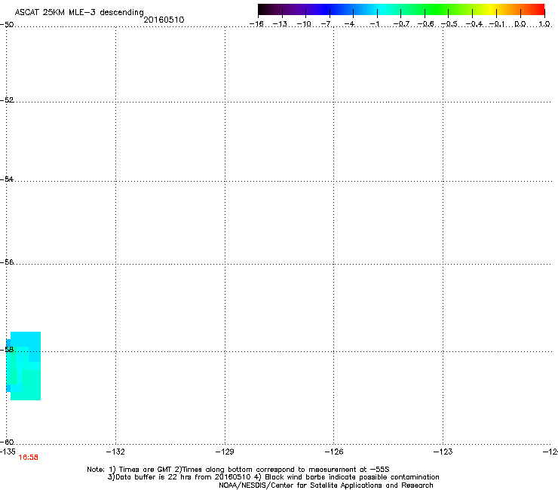Click the -129 longitude label

pos(225,452)
